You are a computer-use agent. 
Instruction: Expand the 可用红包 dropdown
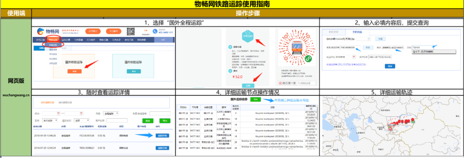364,39
